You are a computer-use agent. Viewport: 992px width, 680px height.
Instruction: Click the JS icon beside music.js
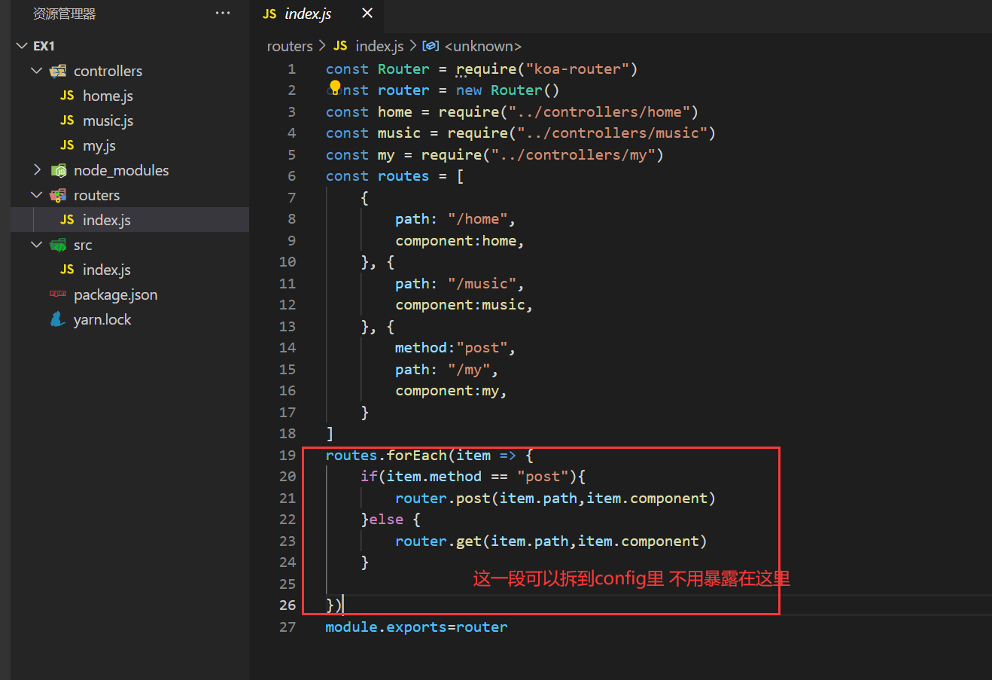tap(67, 120)
